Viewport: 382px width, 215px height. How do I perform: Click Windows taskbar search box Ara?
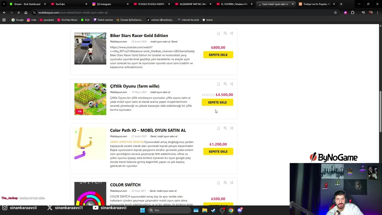click(x=170, y=210)
